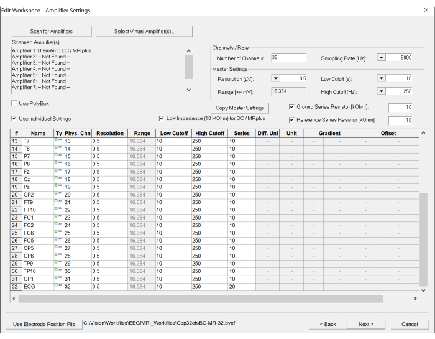The height and width of the screenshot is (339, 435).
Task: Click the electrode type icon for CP5 row
Action: [x=58, y=246]
